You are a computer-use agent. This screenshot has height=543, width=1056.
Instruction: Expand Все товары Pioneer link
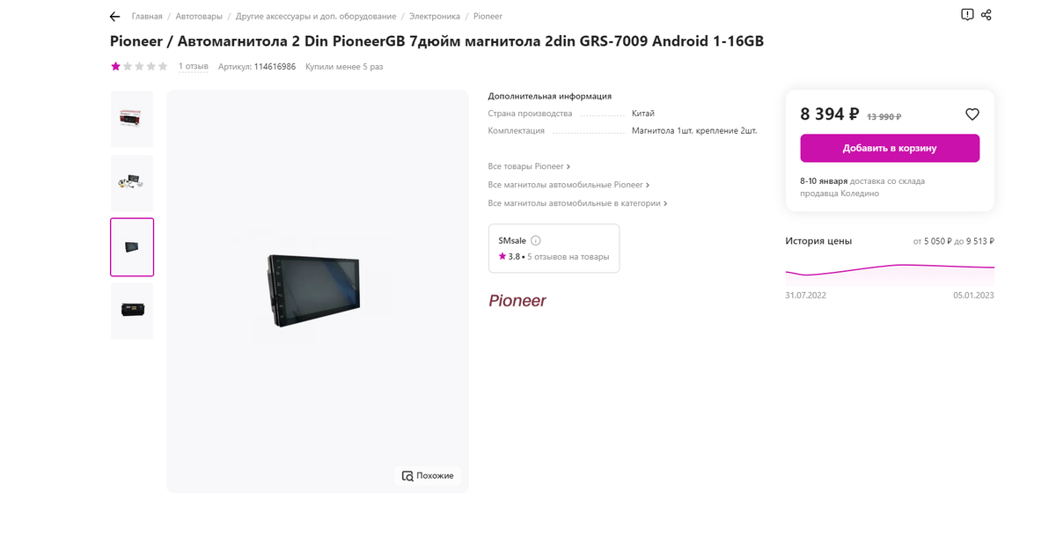click(x=529, y=166)
